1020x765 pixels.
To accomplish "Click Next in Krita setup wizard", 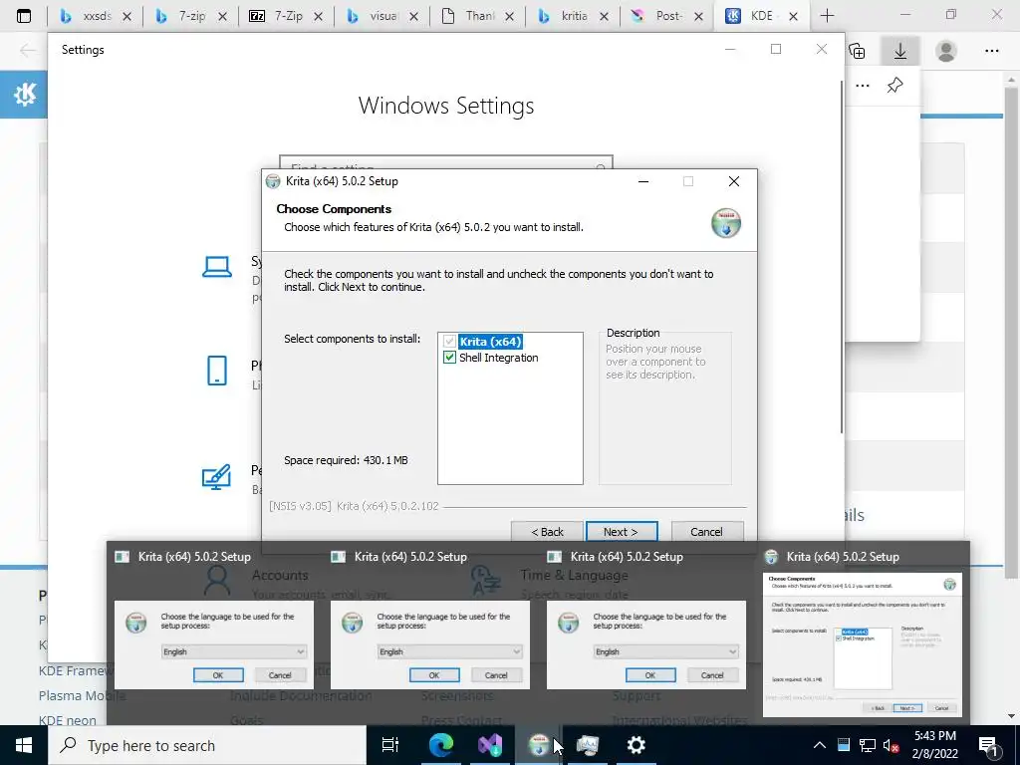I will 622,532.
